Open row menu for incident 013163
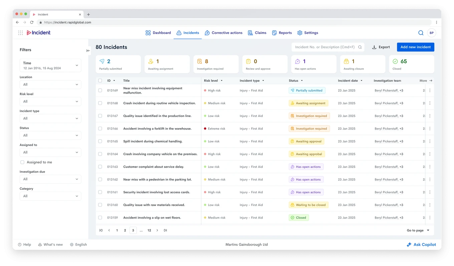 click(x=430, y=167)
